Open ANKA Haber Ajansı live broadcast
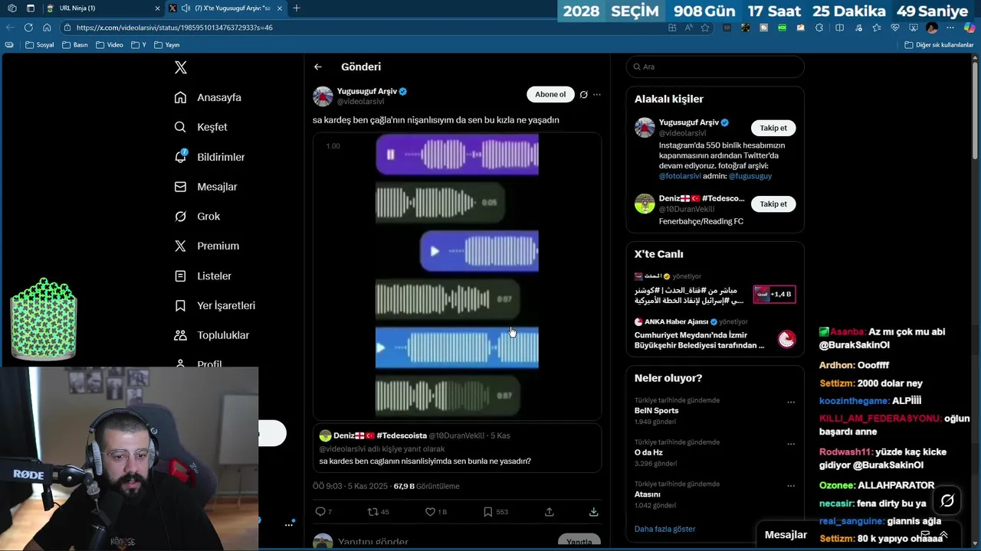Screen dimensions: 981x551 pos(715,334)
